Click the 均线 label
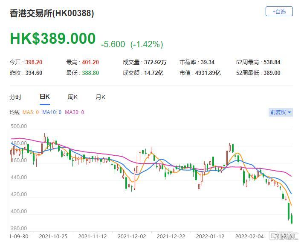This screenshot has width=301, height=243. tap(15, 112)
